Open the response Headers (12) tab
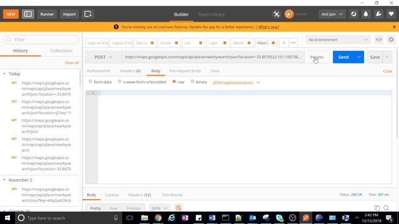Screen dimensions: 399x224 140,195
